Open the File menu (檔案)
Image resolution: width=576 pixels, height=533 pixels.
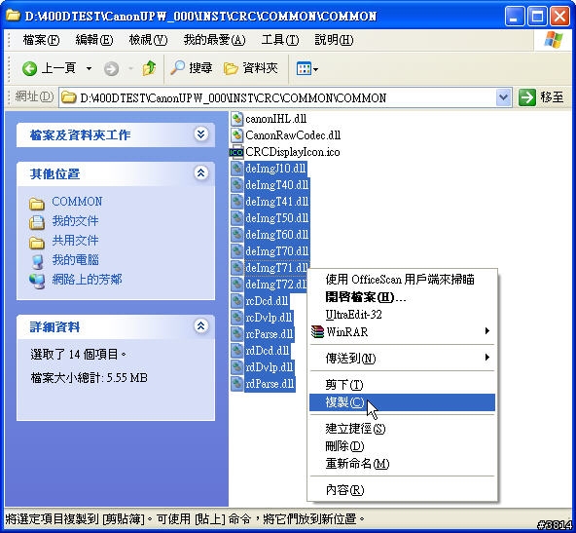[41, 40]
